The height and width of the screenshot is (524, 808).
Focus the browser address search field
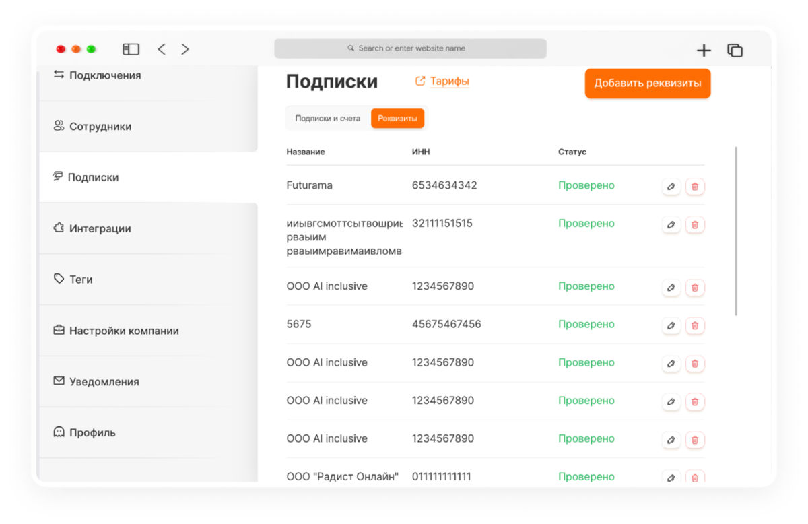410,48
